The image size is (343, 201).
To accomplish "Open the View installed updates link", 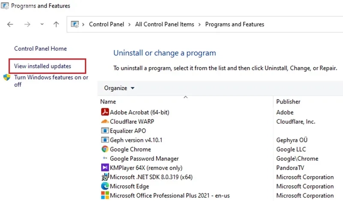I will coord(42,66).
